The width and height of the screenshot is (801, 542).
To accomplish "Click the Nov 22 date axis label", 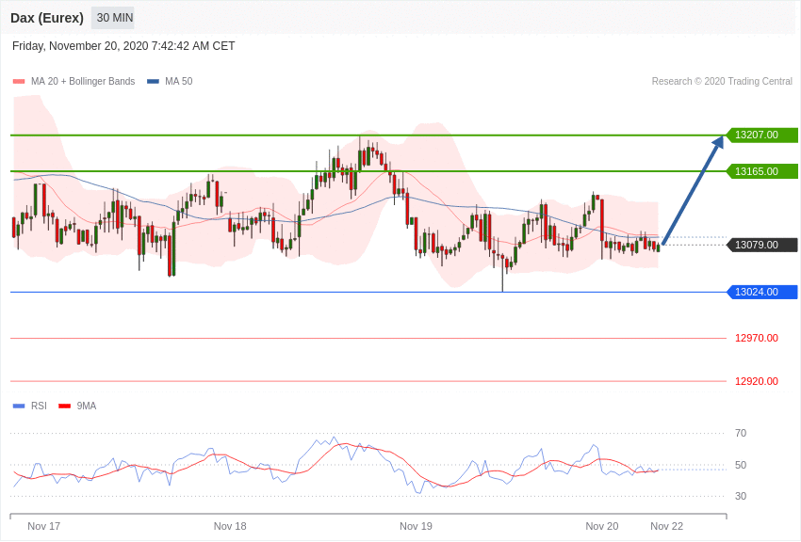I will (666, 526).
